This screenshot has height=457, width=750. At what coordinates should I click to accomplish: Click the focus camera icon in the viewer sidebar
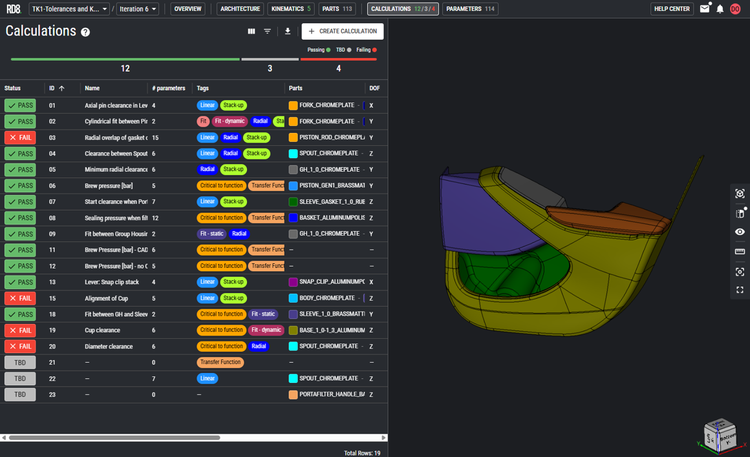[x=740, y=272]
